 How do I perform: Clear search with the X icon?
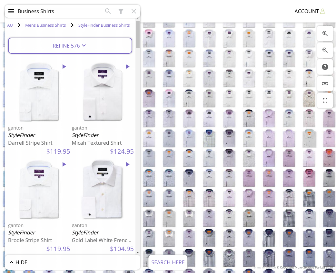tap(134, 11)
